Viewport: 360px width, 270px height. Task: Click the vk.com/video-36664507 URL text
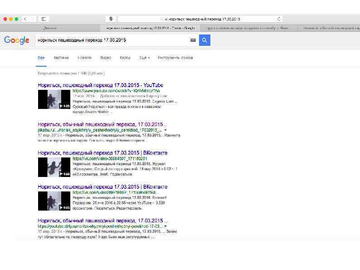tap(110, 158)
